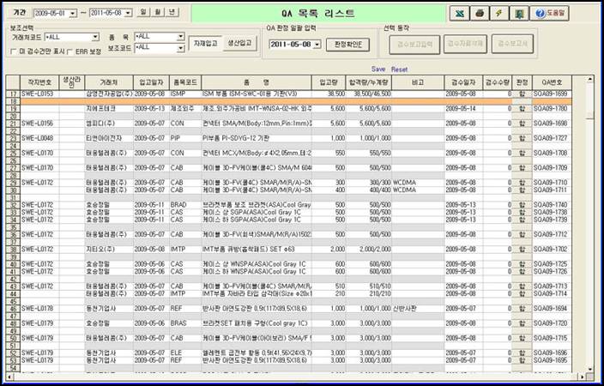
Task: Click the horizontal scrollbar right arrow
Action: (x=583, y=377)
